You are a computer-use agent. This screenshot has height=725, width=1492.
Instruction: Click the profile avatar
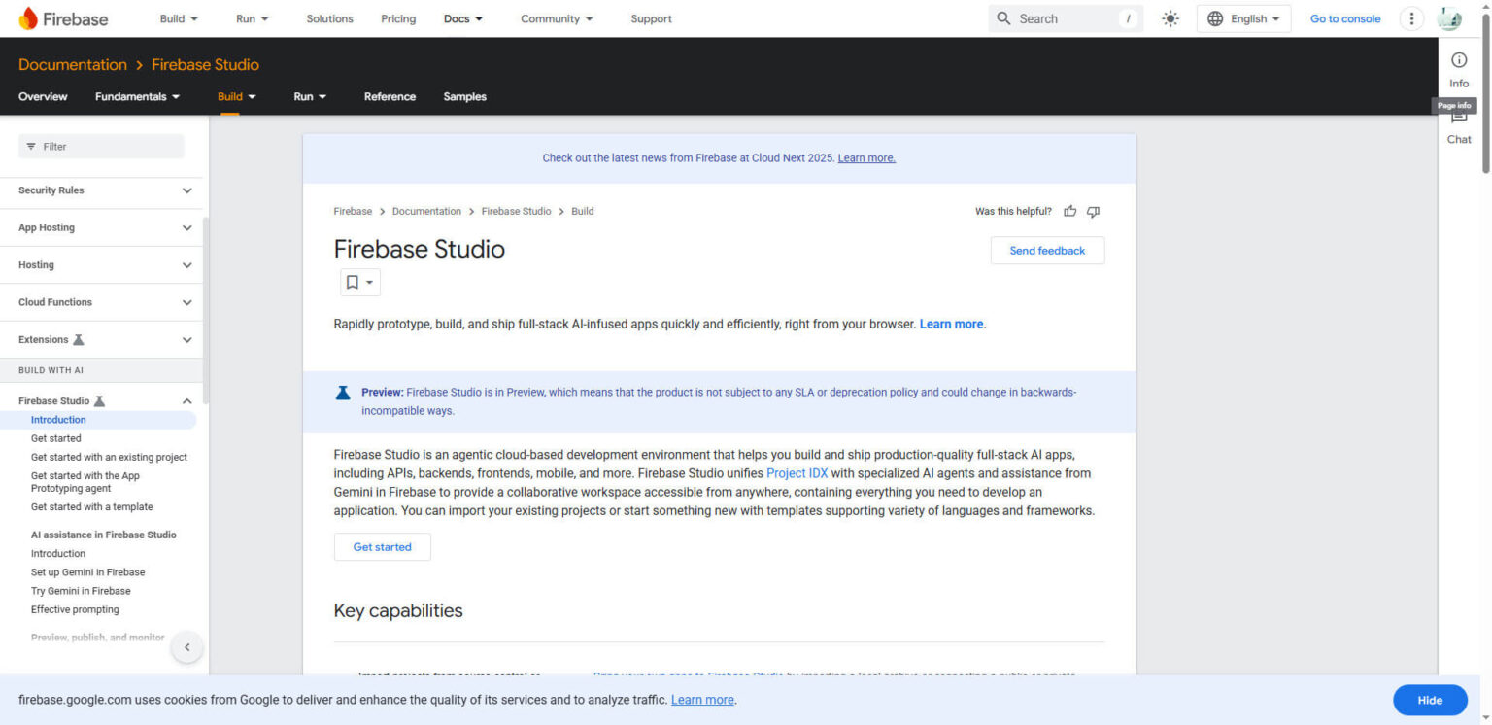coord(1450,17)
